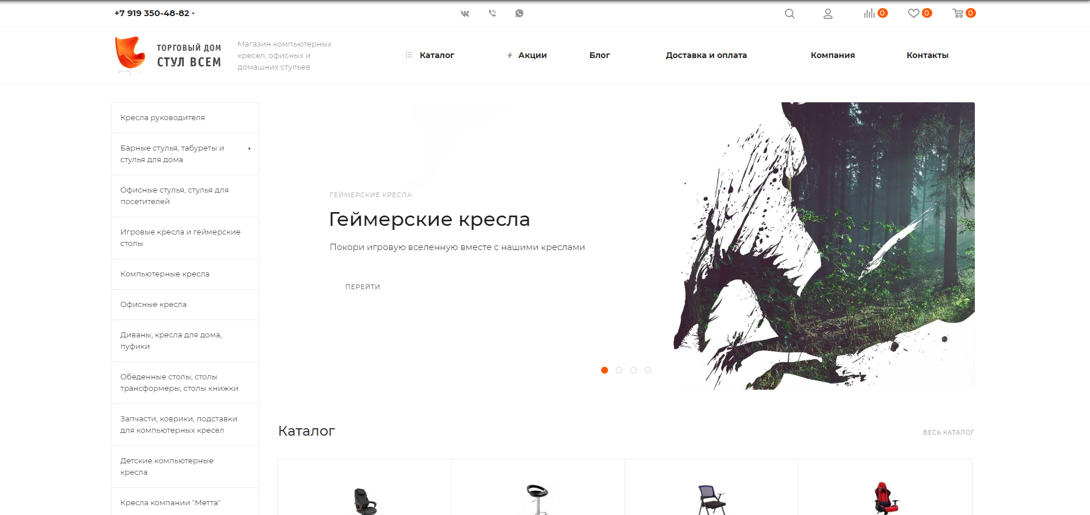The width and height of the screenshot is (1090, 515).
Task: Click the Геймерские кресла banner heading
Action: (x=430, y=219)
